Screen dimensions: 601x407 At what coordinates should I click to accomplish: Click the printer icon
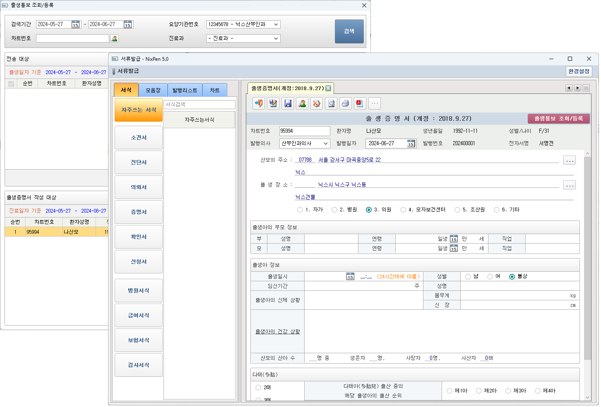pyautogui.click(x=346, y=103)
